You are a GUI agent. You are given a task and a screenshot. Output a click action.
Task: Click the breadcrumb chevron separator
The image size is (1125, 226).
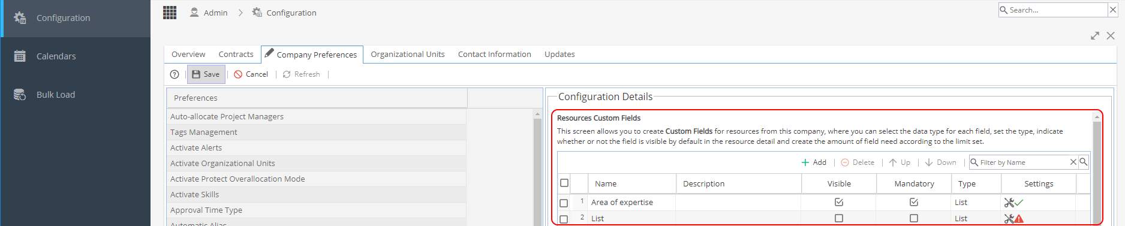click(x=240, y=13)
